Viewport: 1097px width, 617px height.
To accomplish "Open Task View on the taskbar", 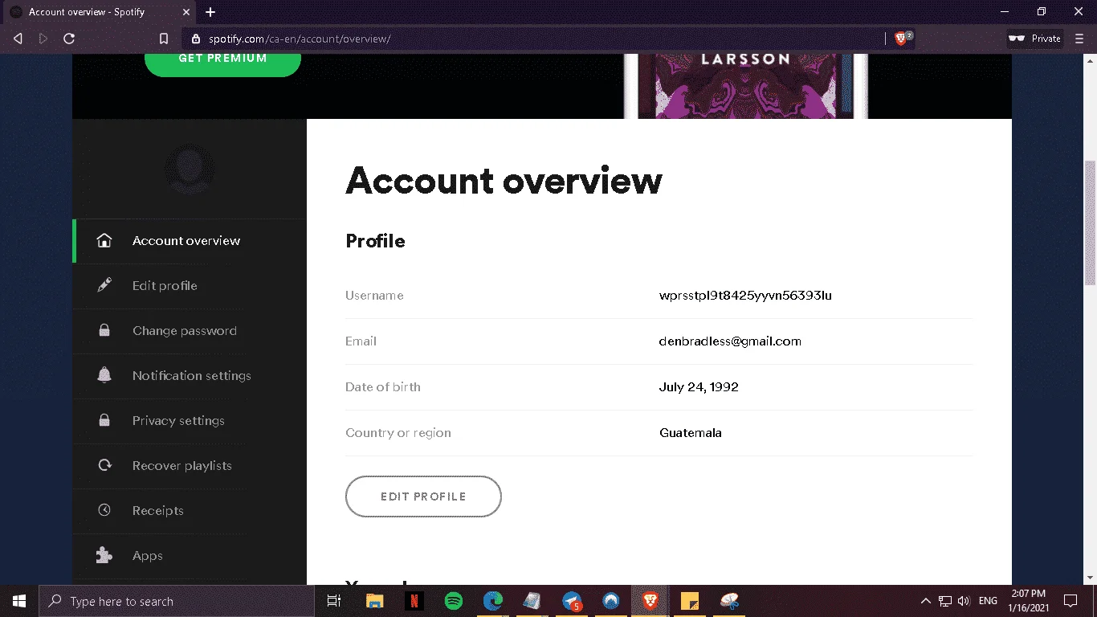I will pos(334,601).
